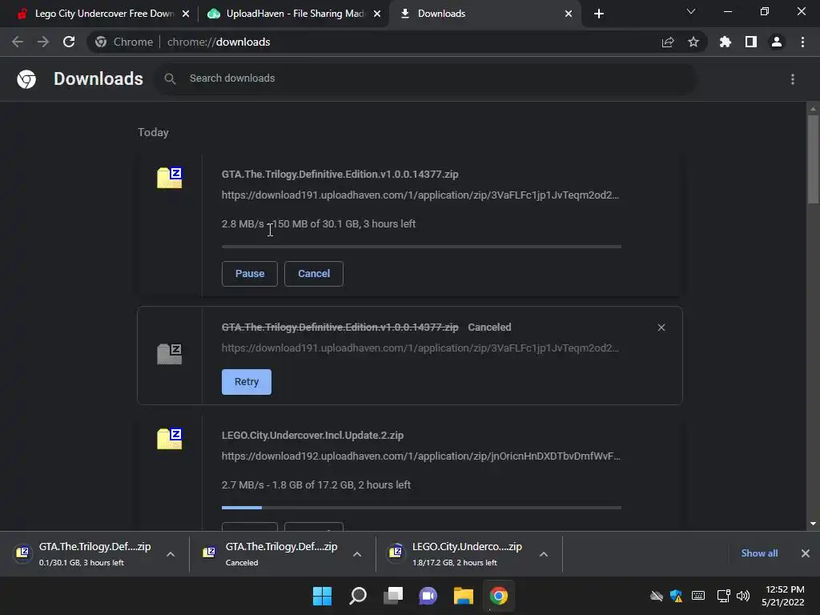Remove the canceled GTA download from list
Screen dimensions: 820x615
pyautogui.click(x=661, y=328)
